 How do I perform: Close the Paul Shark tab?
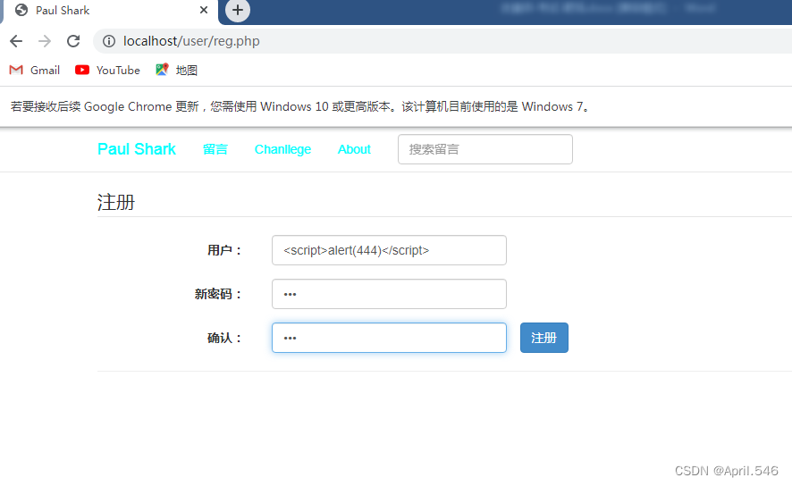coord(204,10)
